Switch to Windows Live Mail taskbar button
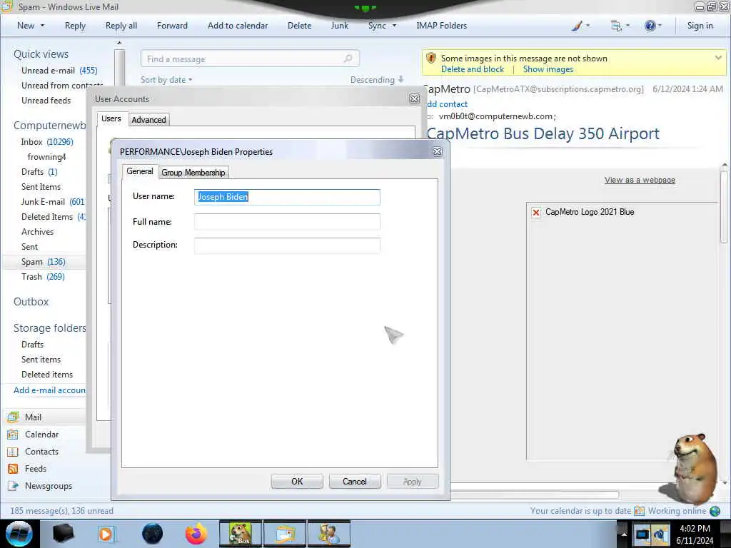The width and height of the screenshot is (731, 548). pos(286,534)
